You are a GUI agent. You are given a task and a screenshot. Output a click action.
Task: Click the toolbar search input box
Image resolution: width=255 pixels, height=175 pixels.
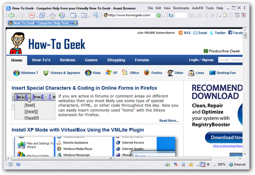pos(181,15)
